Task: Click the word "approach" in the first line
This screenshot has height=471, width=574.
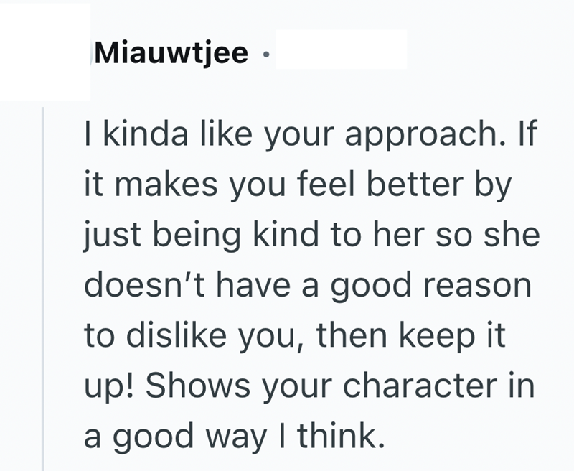Action: (408, 136)
